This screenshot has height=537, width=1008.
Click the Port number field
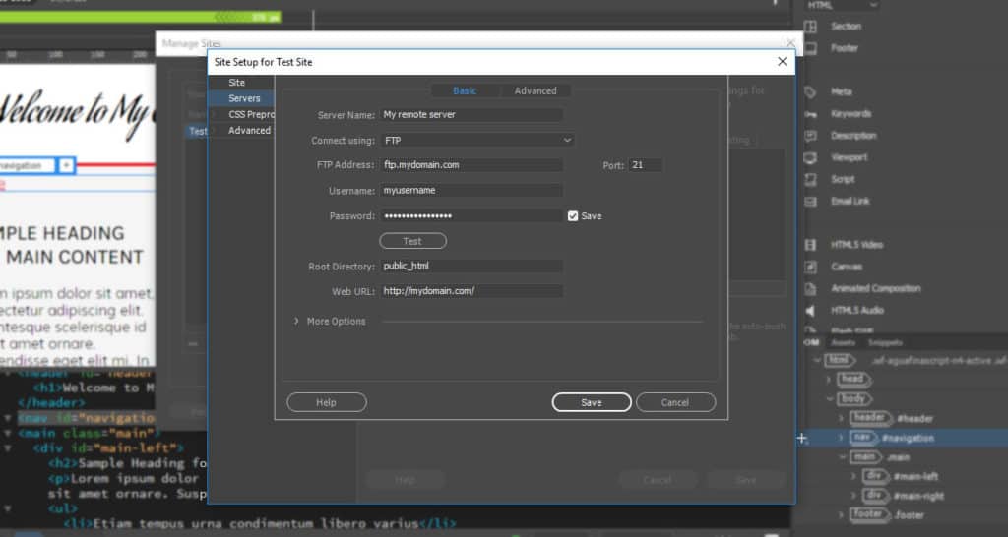[646, 165]
